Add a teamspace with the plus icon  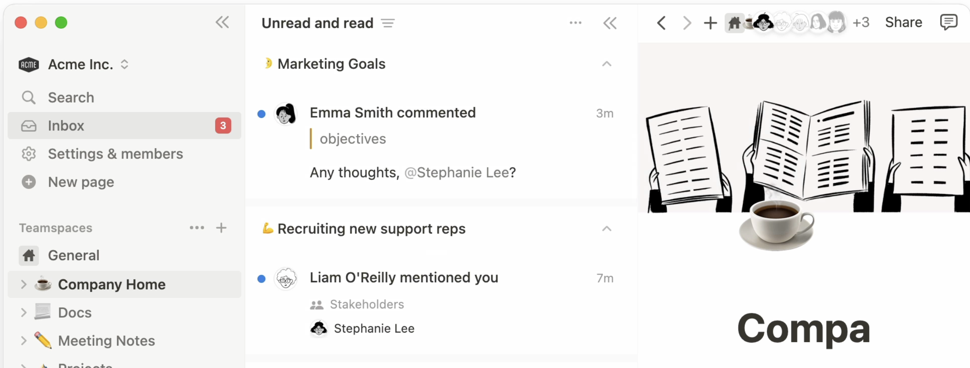tap(221, 228)
